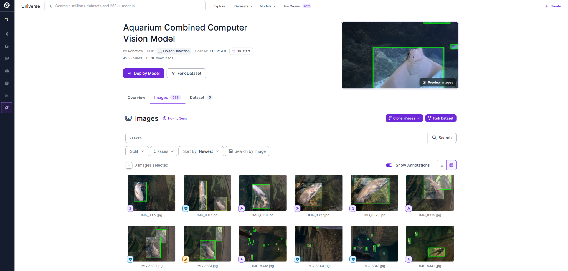Expand the Models menu in navbar
568x271 pixels.
[267, 6]
